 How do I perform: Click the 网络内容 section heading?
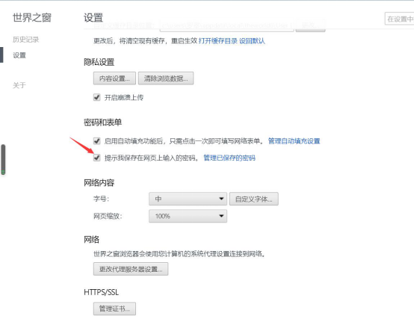coord(99,182)
